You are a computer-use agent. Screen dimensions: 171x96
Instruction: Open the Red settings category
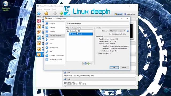coord(55,44)
